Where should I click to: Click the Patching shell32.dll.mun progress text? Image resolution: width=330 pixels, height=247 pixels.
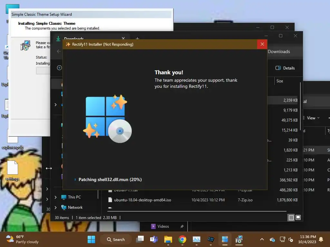[110, 179]
